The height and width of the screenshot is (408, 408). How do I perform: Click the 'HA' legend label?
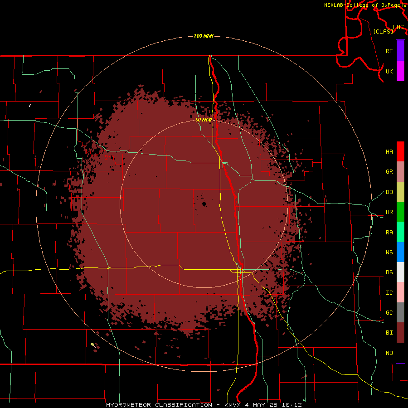[x=389, y=152]
